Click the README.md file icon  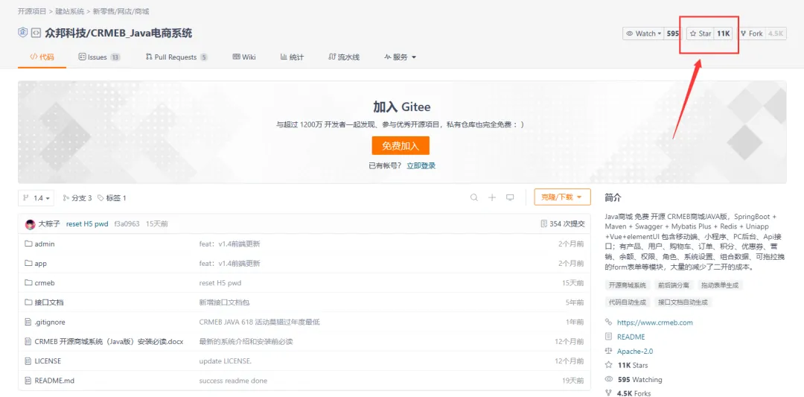pos(28,380)
